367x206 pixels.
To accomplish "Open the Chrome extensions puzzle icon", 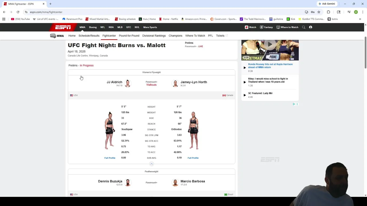I will click(328, 12).
